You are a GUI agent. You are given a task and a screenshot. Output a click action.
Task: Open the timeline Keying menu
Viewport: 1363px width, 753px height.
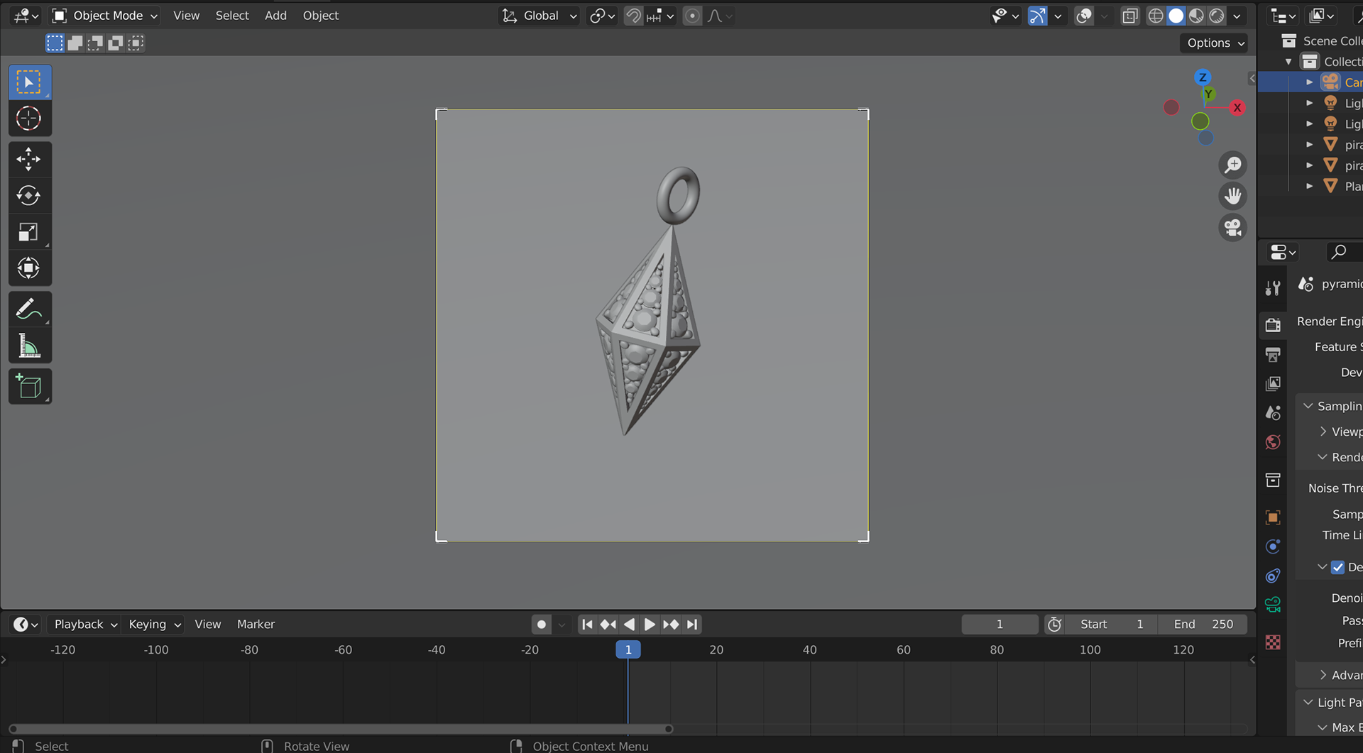154,625
